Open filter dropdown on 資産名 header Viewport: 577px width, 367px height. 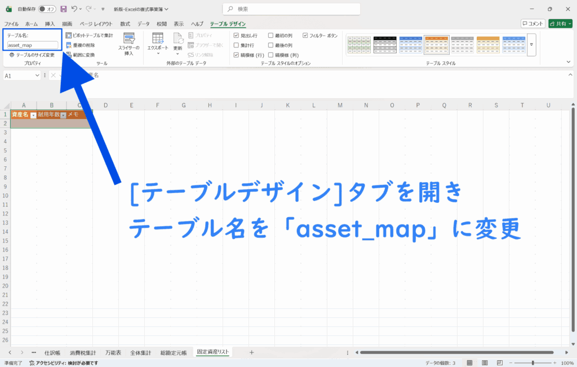[33, 115]
